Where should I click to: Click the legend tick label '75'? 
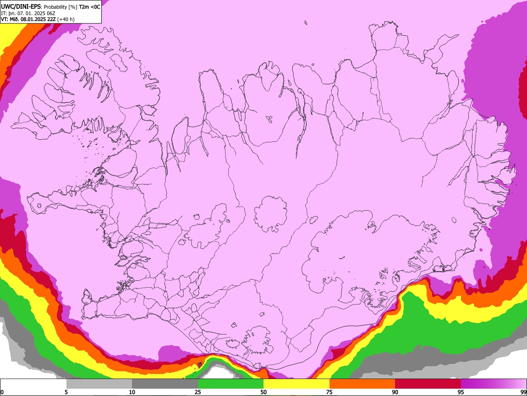329,392
